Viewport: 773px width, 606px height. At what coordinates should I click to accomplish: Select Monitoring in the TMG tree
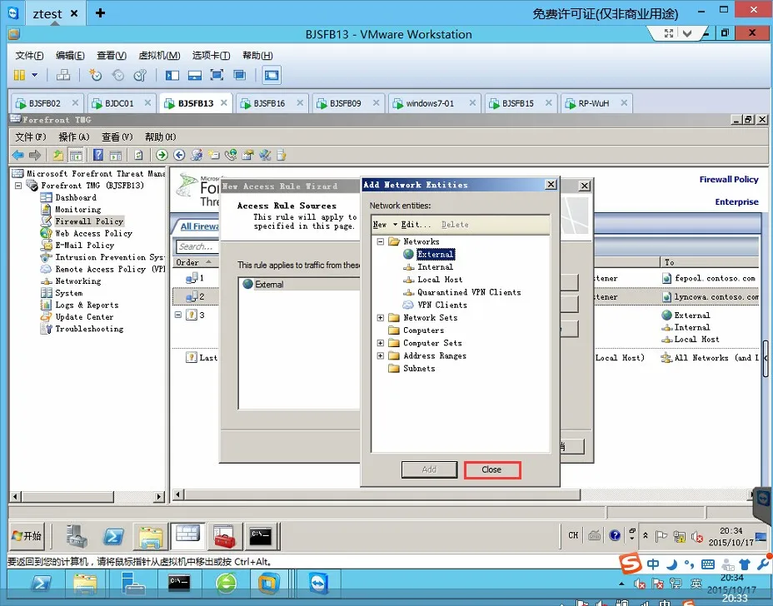(x=78, y=210)
